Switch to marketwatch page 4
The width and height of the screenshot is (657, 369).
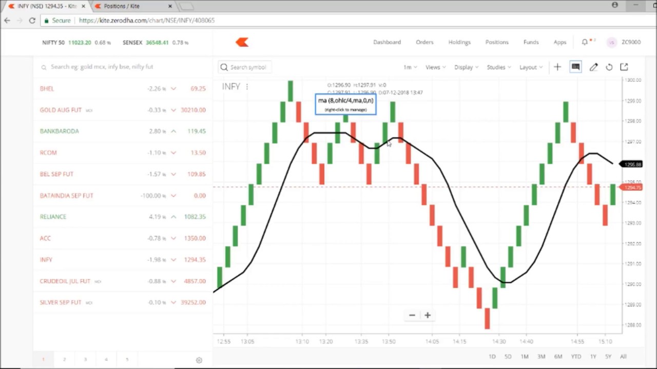[106, 360]
